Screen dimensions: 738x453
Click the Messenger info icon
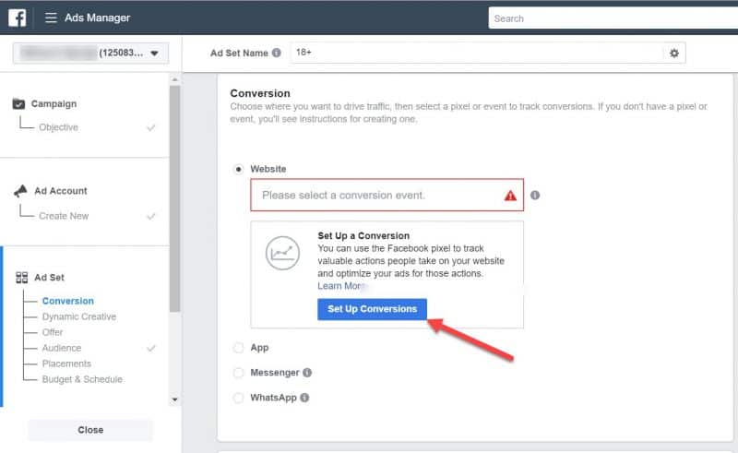(x=307, y=373)
